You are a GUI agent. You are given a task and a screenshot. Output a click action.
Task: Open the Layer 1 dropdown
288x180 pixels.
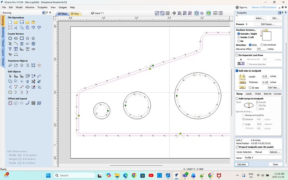tap(98, 13)
